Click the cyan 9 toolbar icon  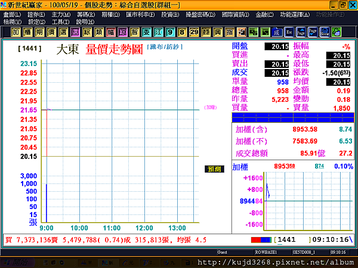click(170, 32)
